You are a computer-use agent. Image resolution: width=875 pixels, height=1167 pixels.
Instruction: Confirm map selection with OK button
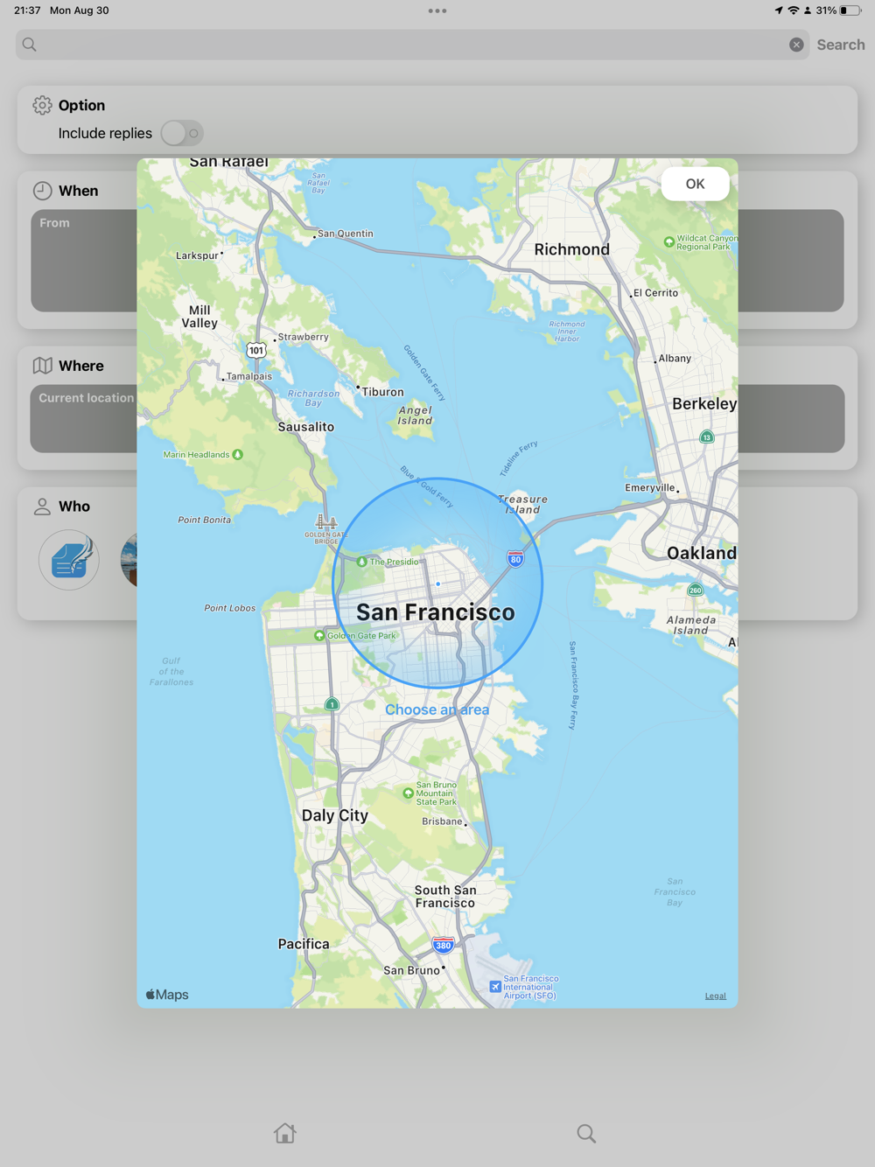[695, 184]
